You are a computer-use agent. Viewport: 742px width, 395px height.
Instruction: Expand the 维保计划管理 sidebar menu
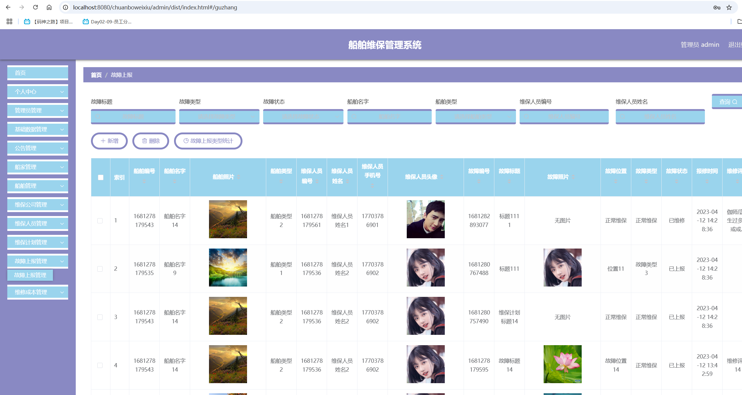point(38,242)
